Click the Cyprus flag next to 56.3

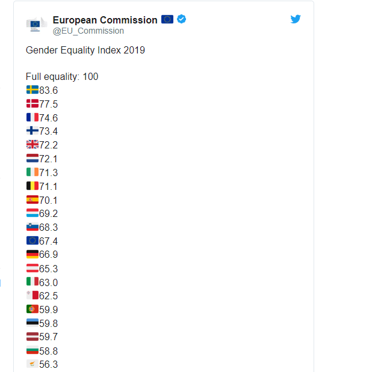click(x=33, y=364)
